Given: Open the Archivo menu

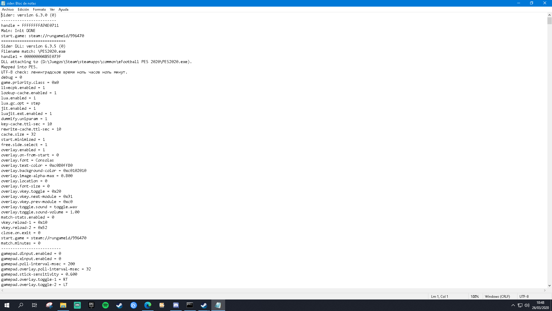Looking at the screenshot, I should pos(8,10).
